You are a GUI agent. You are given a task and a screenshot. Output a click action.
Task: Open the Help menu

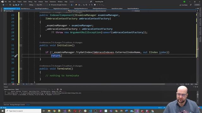(x=66, y=2)
